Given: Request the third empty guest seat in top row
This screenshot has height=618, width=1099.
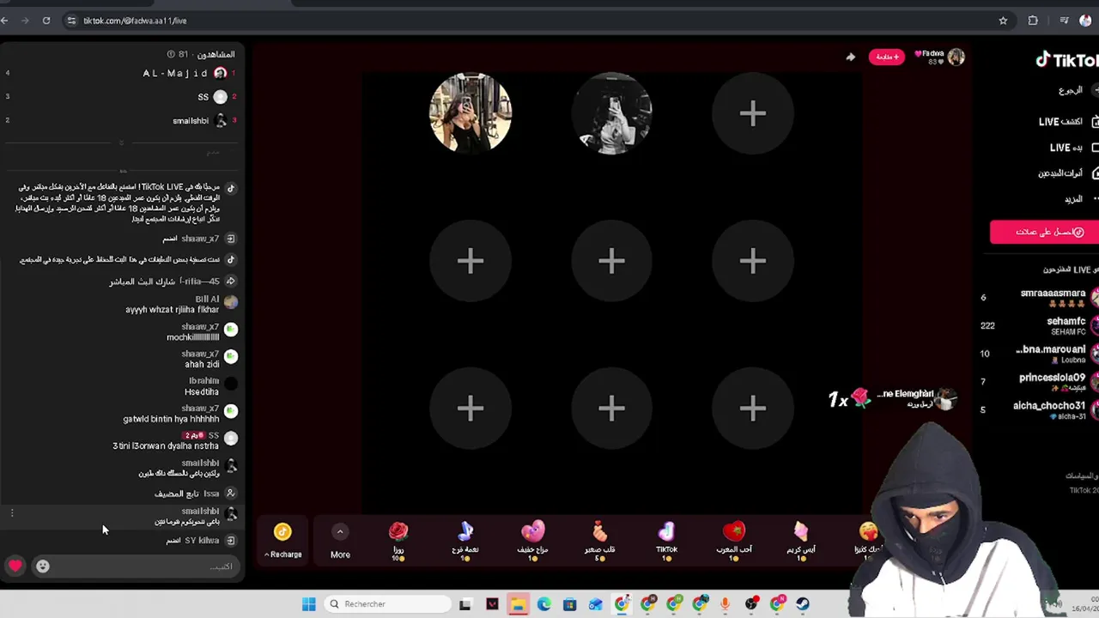Looking at the screenshot, I should (x=753, y=113).
